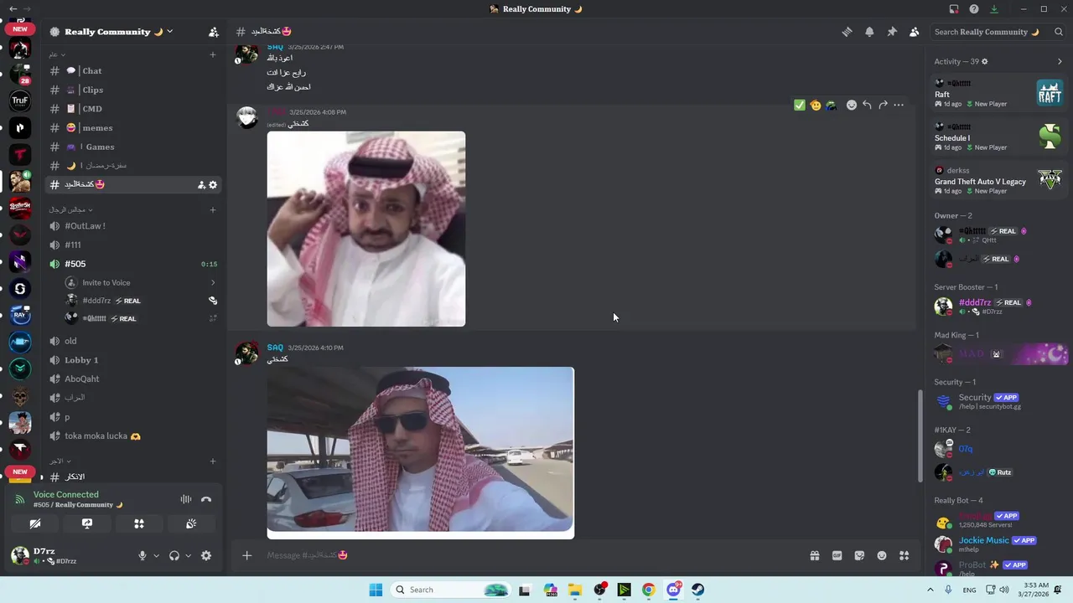Open Discord Help question mark icon

(x=974, y=9)
